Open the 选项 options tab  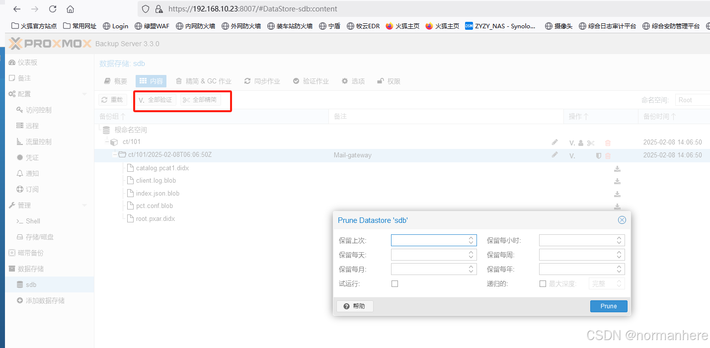[x=353, y=81]
